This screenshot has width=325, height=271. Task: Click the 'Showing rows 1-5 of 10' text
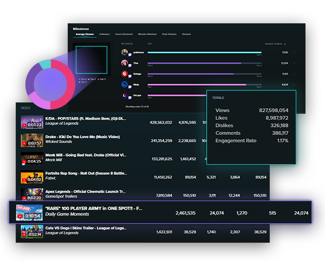point(137,107)
